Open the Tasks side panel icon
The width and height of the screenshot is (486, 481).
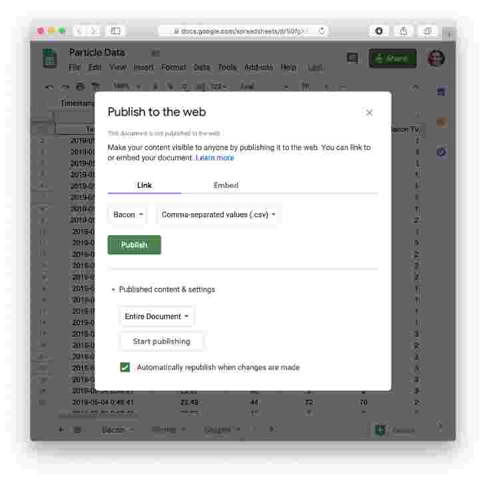coord(441,152)
